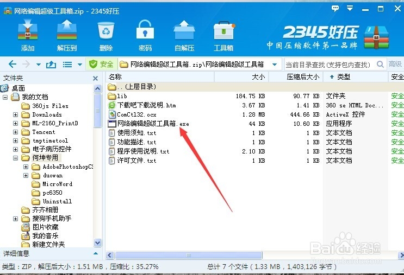The width and height of the screenshot is (404, 275).
Task: Collapse the 我的文档 tree node
Action: click(x=5, y=97)
